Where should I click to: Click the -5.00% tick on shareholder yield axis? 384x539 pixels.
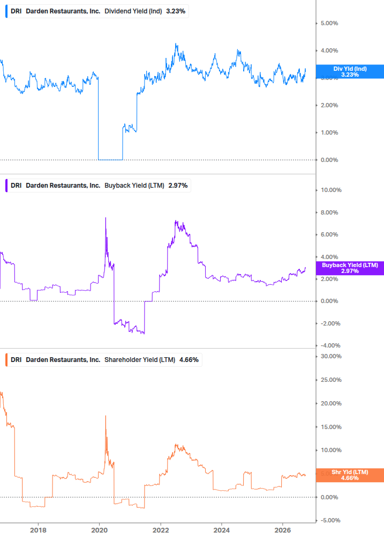330,520
